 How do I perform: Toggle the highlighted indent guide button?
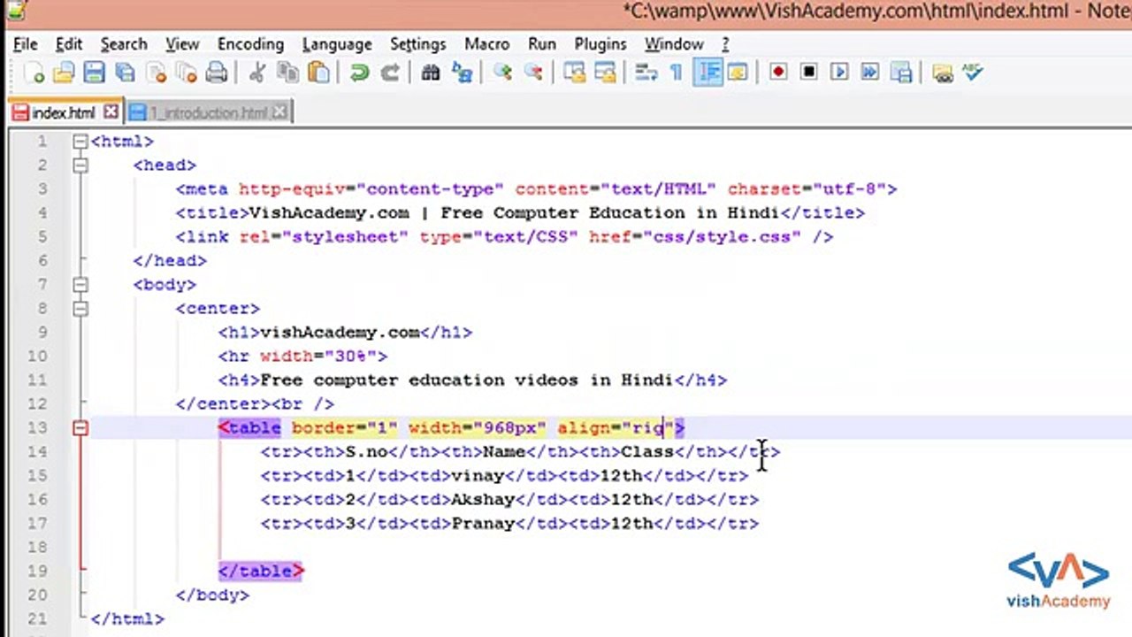point(707,73)
